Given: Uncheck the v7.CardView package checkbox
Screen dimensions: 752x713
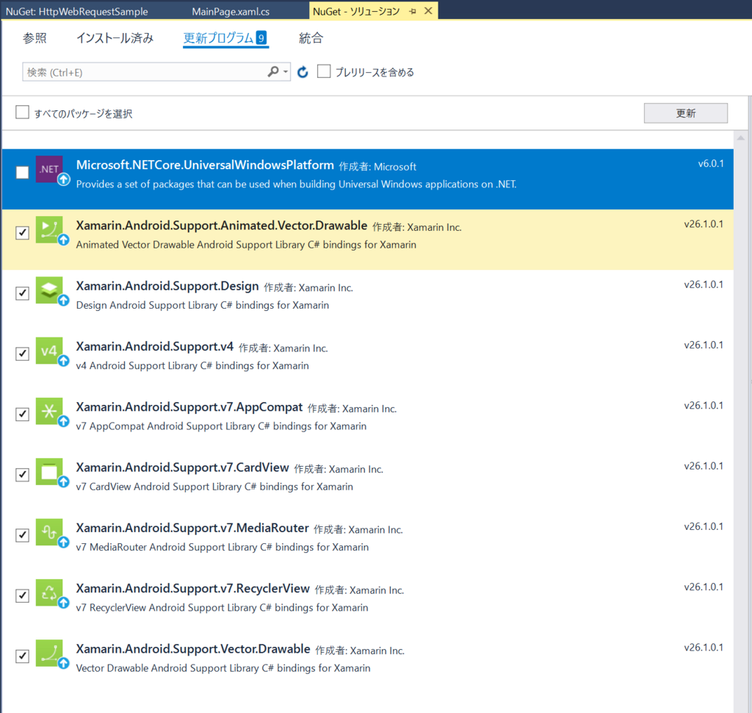Looking at the screenshot, I should (x=22, y=474).
